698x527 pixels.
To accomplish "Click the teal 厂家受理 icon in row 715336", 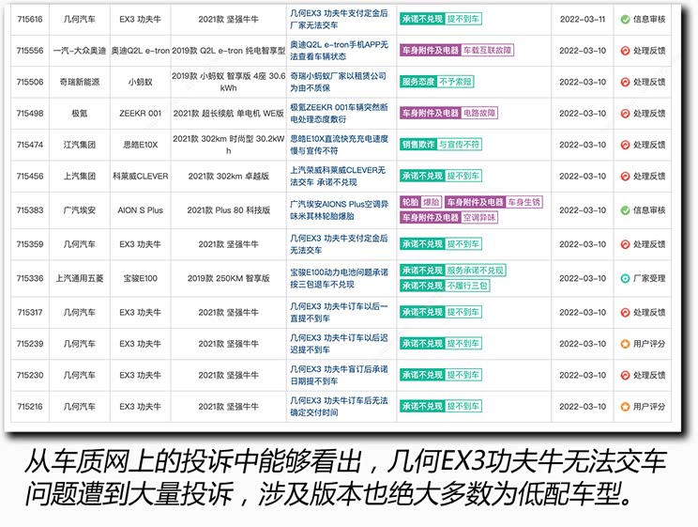I will click(x=625, y=278).
